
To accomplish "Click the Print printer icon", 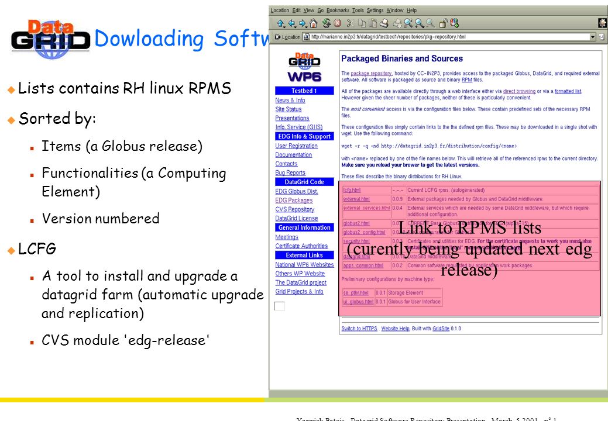I will (x=384, y=23).
